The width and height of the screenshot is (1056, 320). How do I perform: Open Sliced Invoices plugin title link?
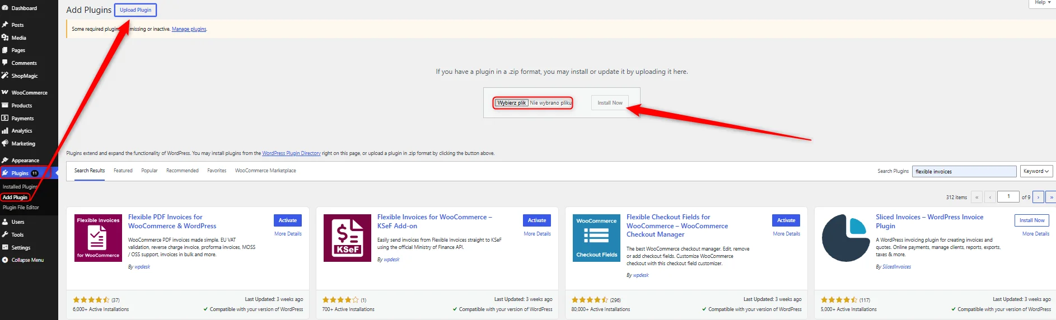[x=929, y=222]
